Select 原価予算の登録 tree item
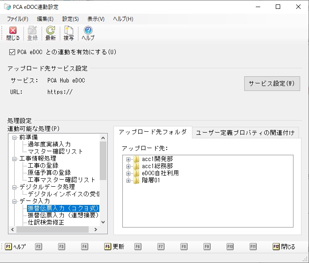309x263 pixels. [x=49, y=173]
